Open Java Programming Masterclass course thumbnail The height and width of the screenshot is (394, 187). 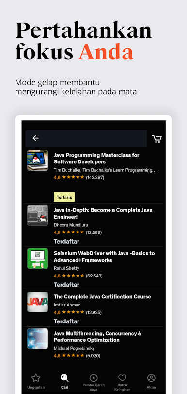[x=37, y=161]
